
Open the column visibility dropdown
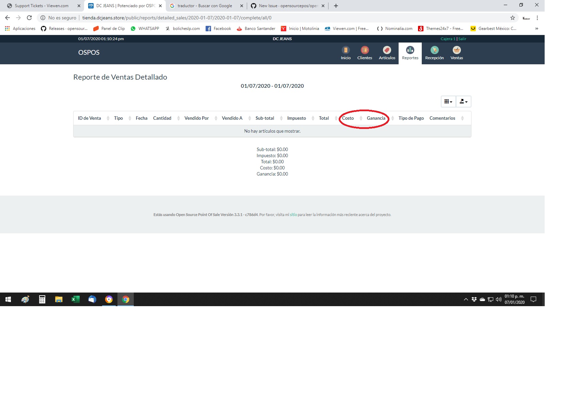[448, 101]
